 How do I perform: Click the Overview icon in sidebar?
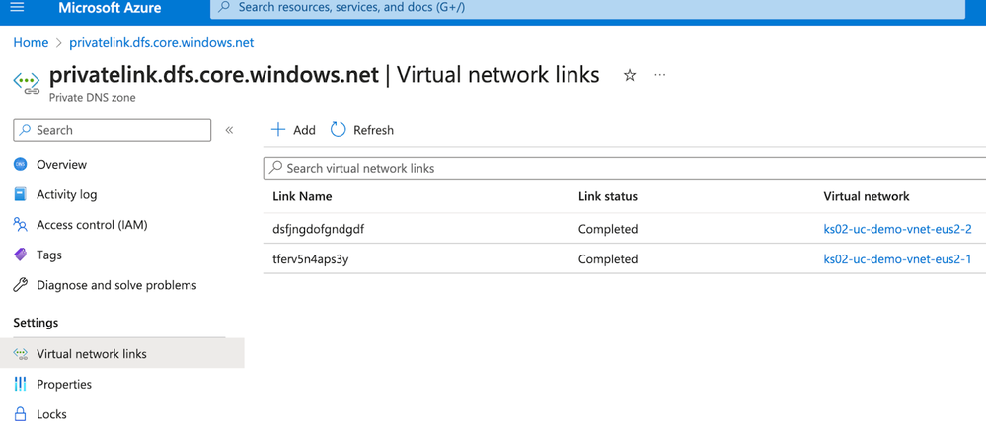click(x=21, y=165)
